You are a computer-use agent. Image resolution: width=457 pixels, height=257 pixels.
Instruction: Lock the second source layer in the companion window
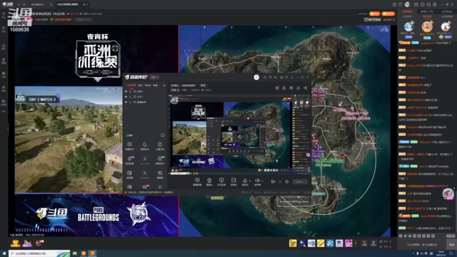130,97
